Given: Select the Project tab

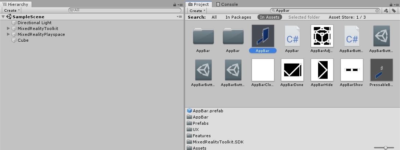Looking at the screenshot, I should [198, 4].
